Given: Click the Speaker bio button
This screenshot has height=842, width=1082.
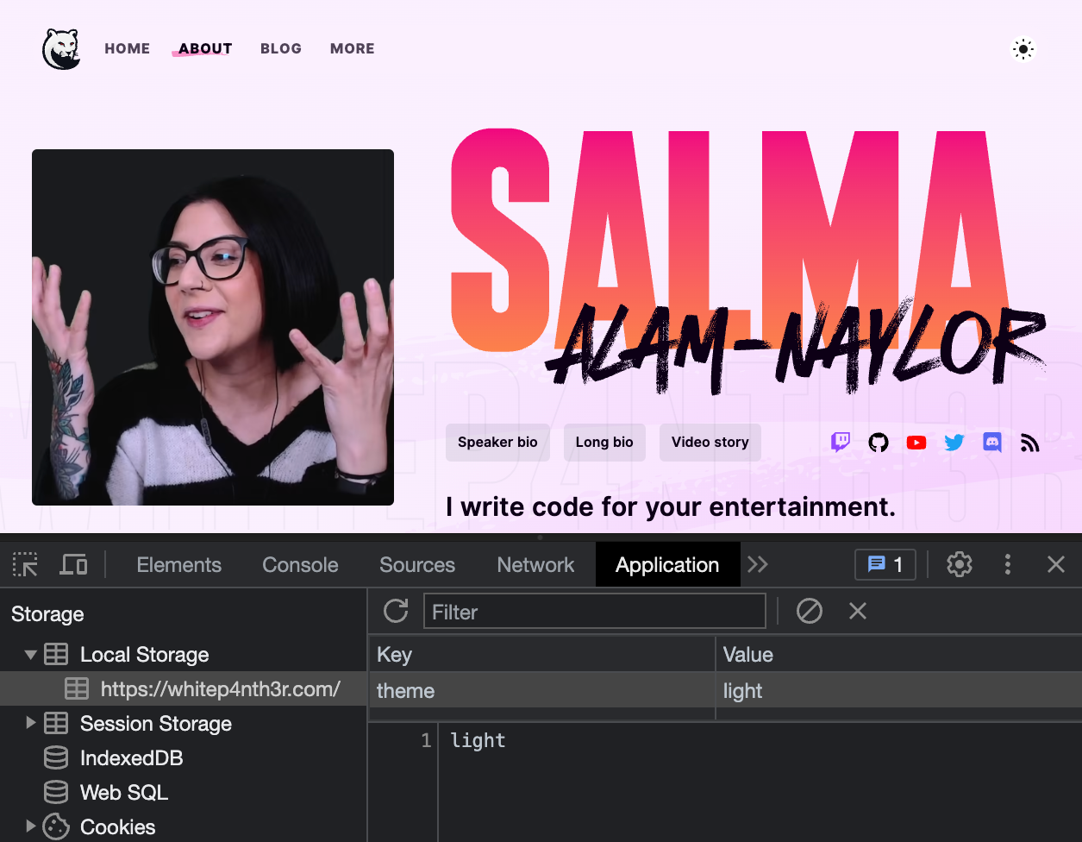Looking at the screenshot, I should 497,442.
